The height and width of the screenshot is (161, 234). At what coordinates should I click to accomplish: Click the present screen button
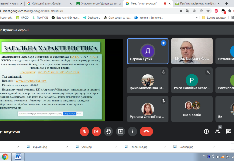point(120,131)
